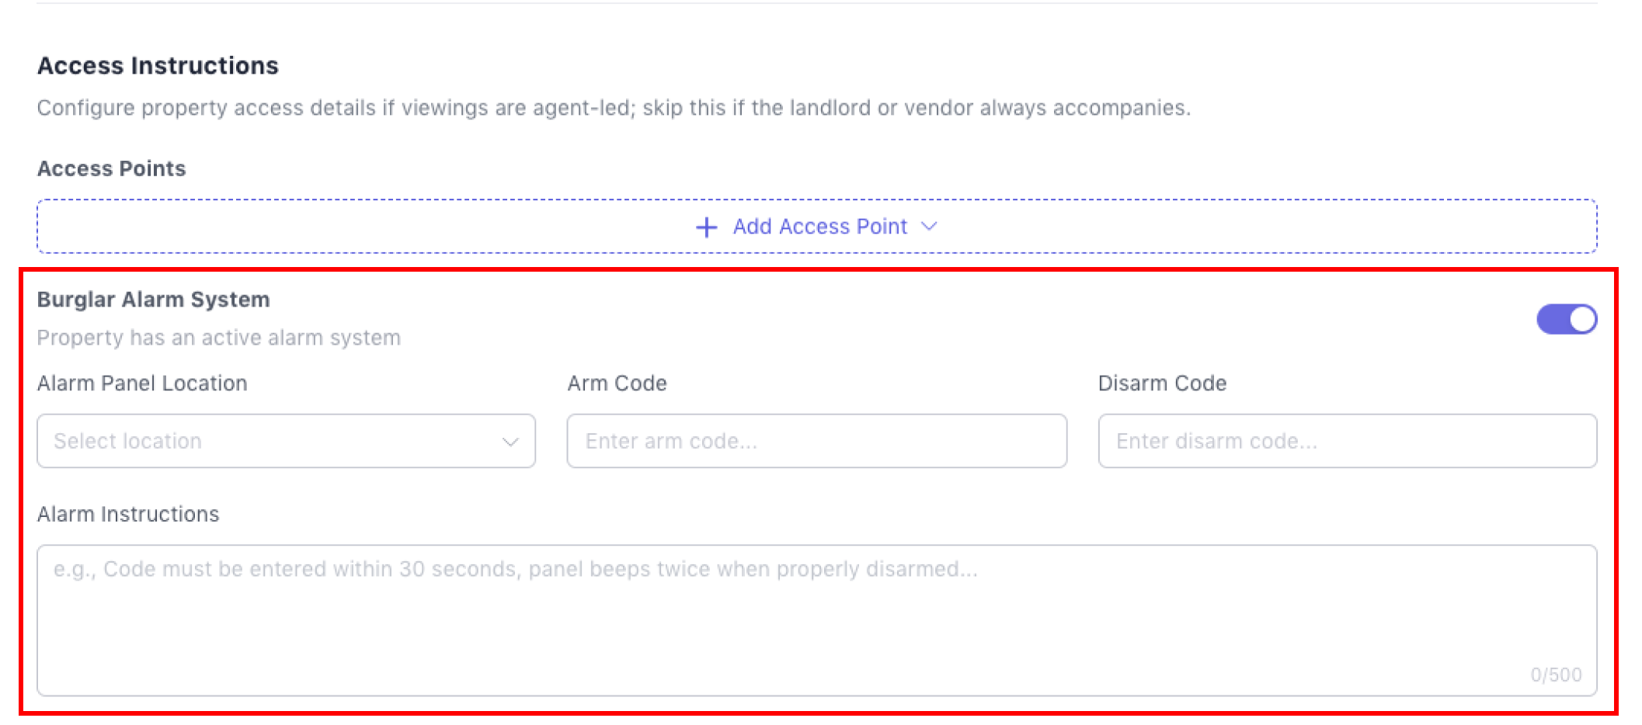Click the Arm Code field label
Image resolution: width=1642 pixels, height=725 pixels.
click(617, 383)
